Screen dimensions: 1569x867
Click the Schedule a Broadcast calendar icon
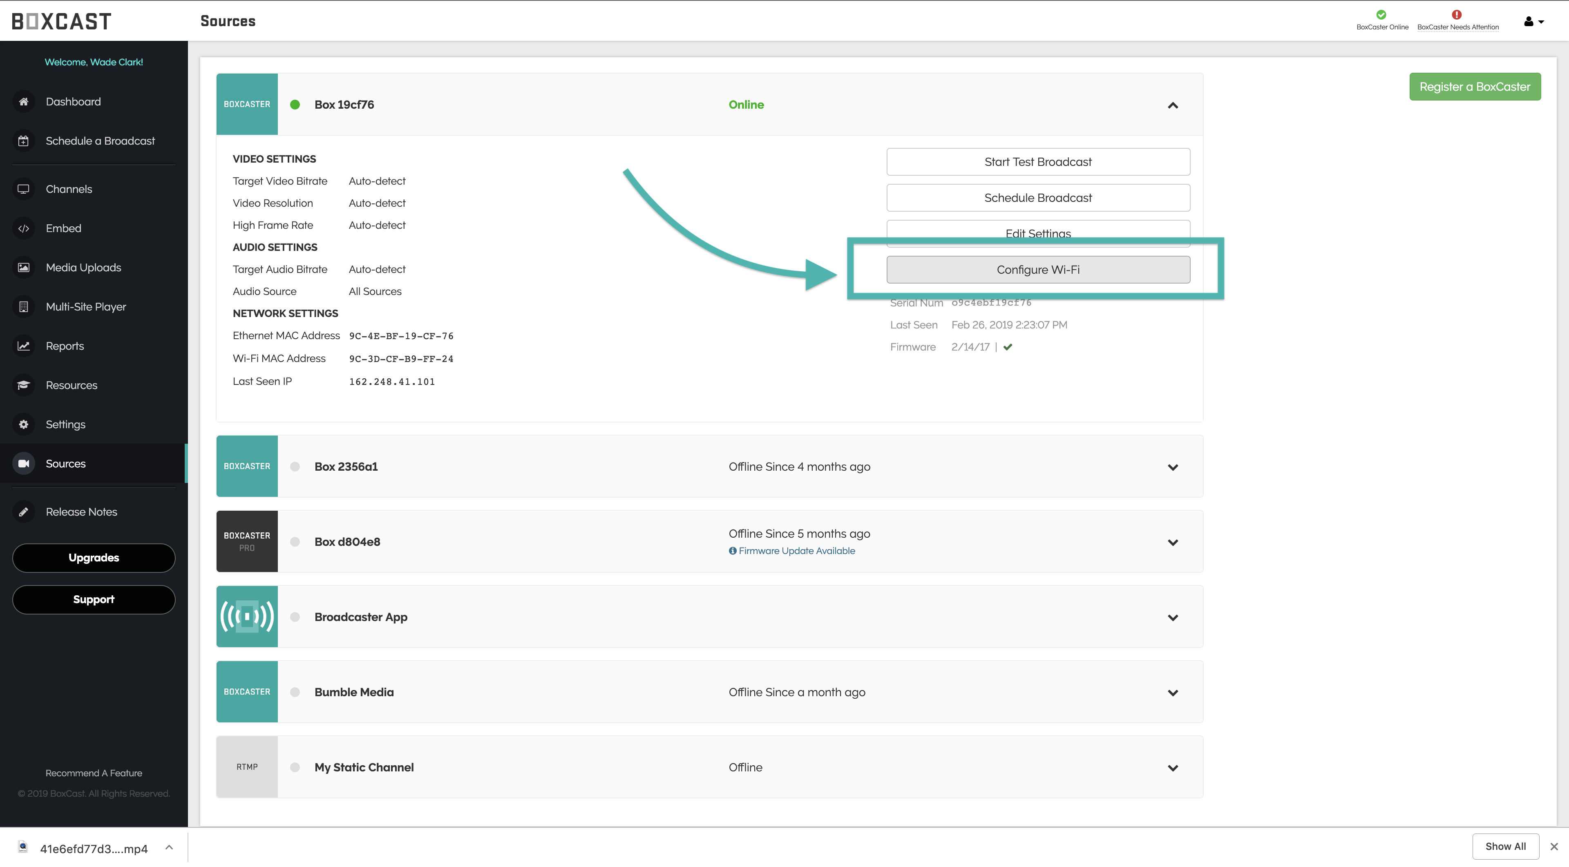point(23,141)
